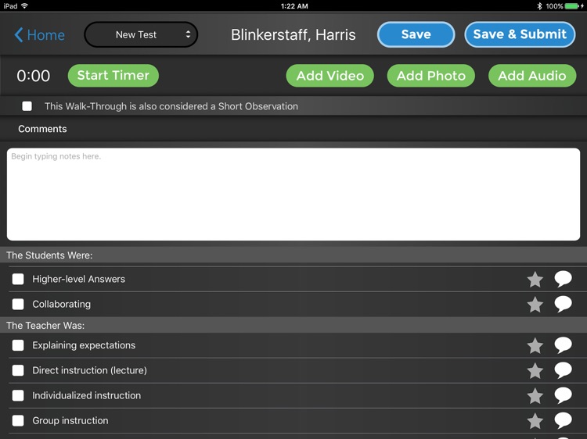Star Individualized instruction row
The width and height of the screenshot is (587, 439).
tap(535, 395)
